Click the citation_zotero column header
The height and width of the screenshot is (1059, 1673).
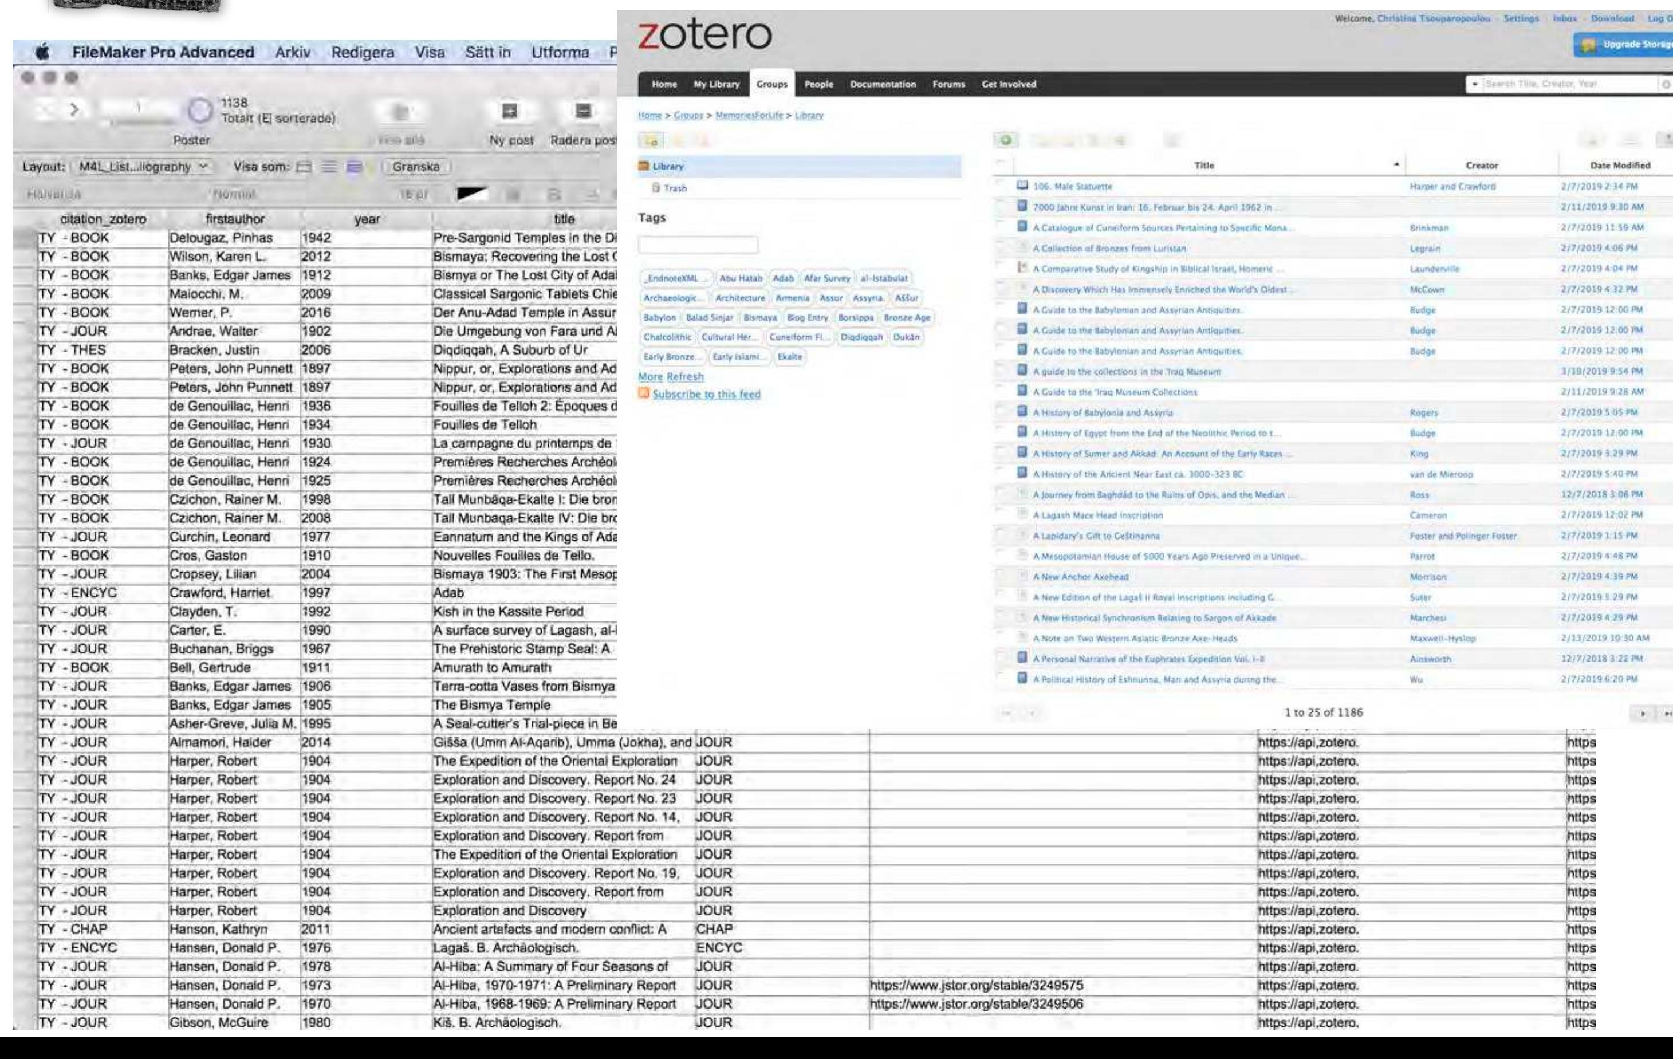pos(103,219)
